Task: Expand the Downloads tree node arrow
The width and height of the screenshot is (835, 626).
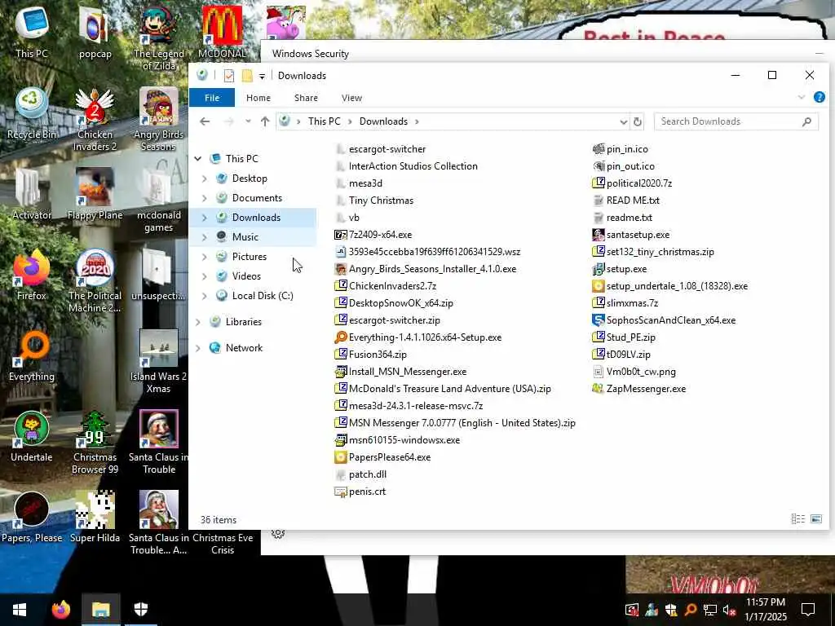Action: [x=205, y=218]
